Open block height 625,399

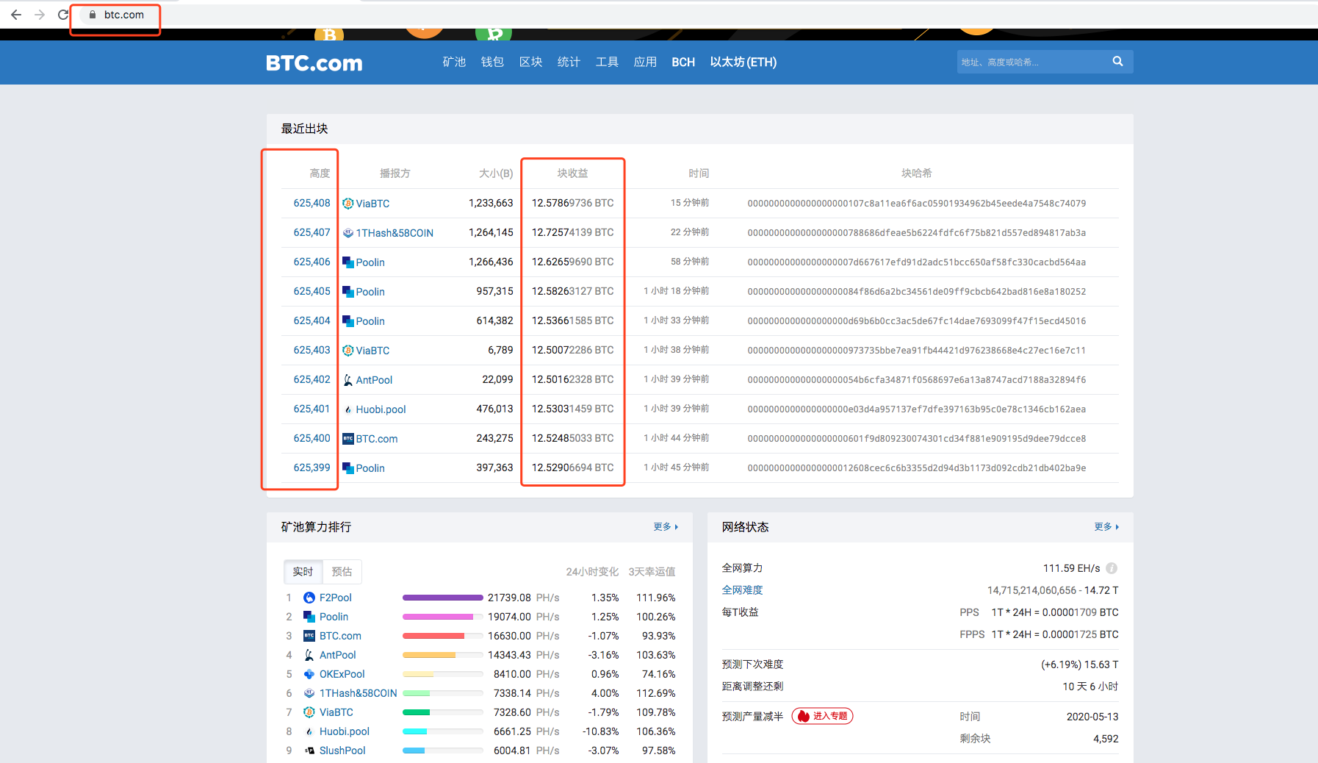pyautogui.click(x=312, y=468)
